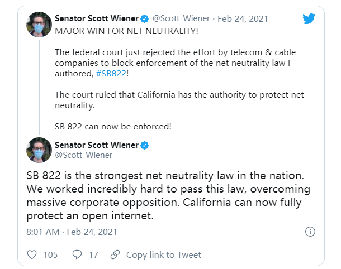Click the Senator Scott Wiener name in top tweet
This screenshot has height=269, width=341.
coord(97,18)
